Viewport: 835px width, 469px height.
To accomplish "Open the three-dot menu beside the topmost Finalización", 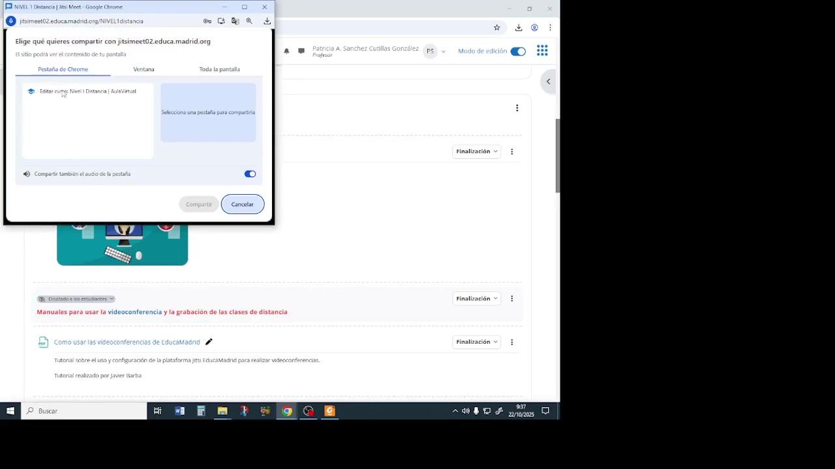I will pyautogui.click(x=511, y=152).
